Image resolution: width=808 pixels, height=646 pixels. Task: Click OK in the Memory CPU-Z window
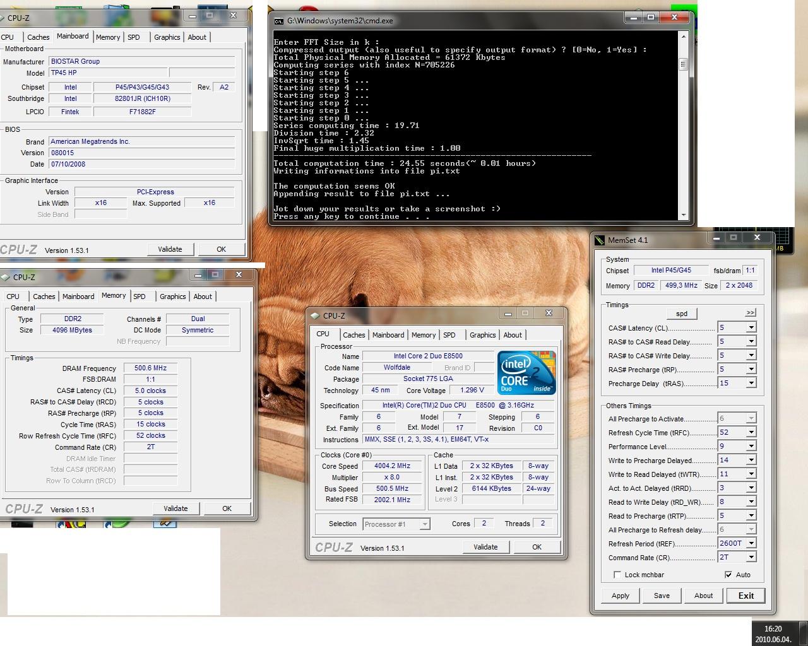click(227, 508)
